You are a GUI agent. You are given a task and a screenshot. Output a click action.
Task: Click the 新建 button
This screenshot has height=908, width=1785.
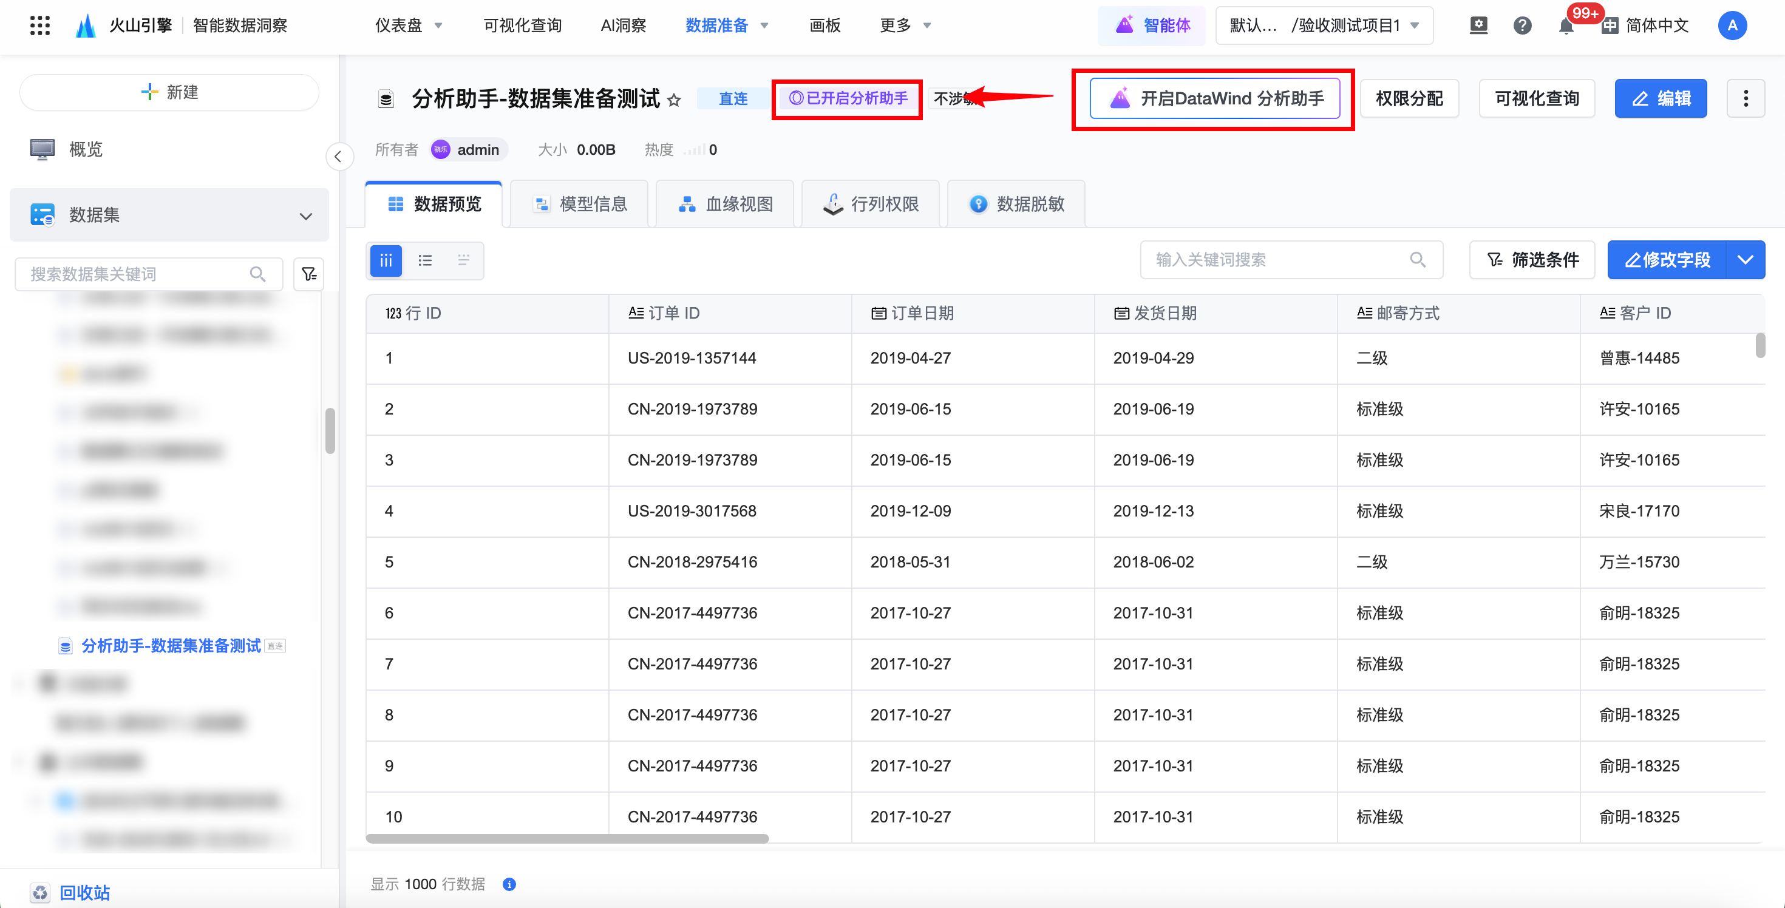(x=169, y=92)
